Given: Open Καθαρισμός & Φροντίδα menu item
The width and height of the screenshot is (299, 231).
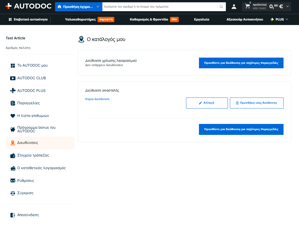Looking at the screenshot, I should (149, 19).
